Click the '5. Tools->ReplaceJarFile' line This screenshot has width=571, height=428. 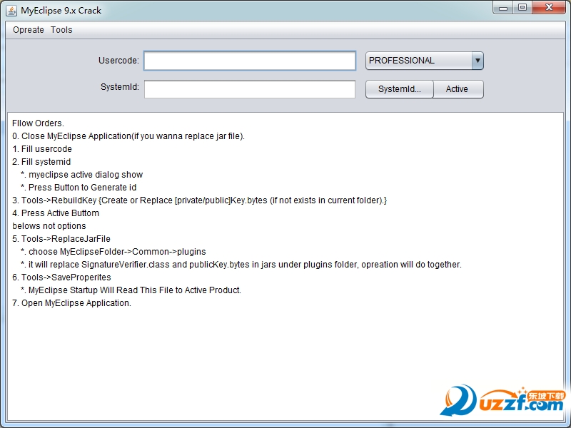(61, 239)
